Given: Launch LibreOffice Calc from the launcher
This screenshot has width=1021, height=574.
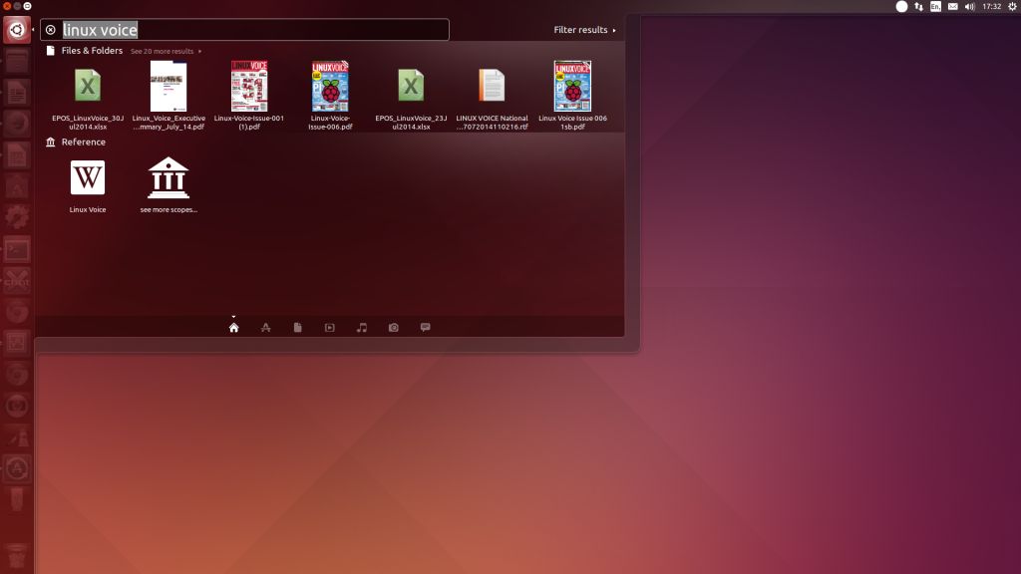Looking at the screenshot, I should tap(17, 155).
